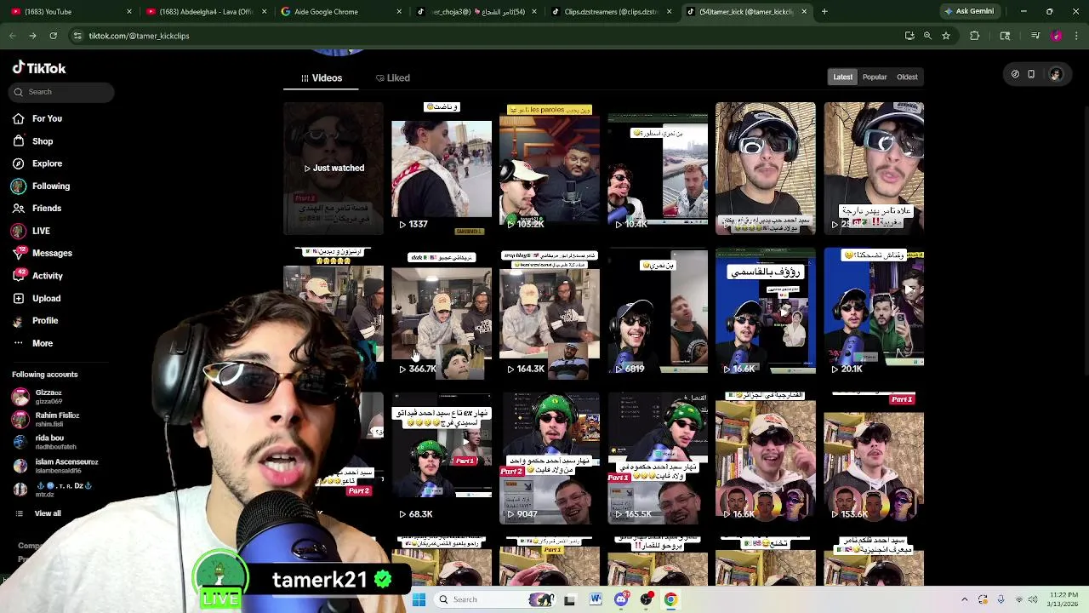Open the Friends page
This screenshot has width=1089, height=613.
(37, 208)
